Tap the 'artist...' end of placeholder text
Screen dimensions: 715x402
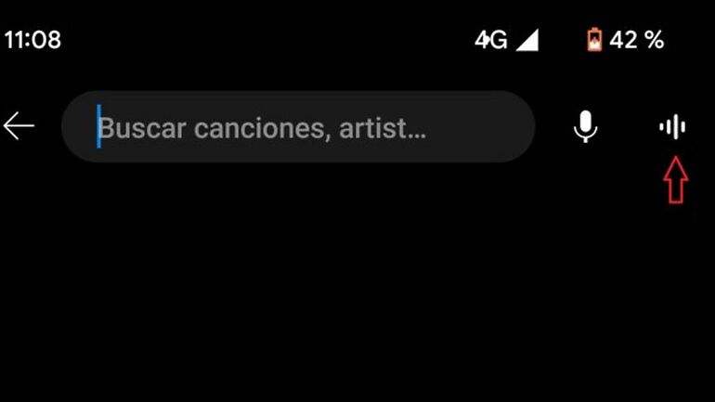tap(383, 128)
